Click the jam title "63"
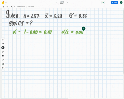Screen dimensions: 124x99 point(6,3)
